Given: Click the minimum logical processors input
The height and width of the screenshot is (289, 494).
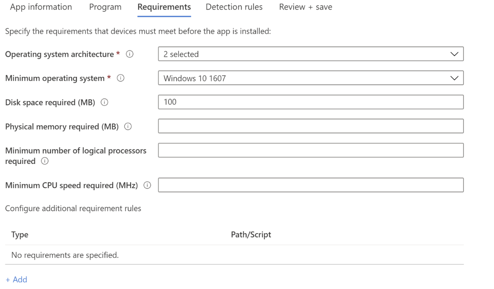Looking at the screenshot, I should click(x=311, y=150).
